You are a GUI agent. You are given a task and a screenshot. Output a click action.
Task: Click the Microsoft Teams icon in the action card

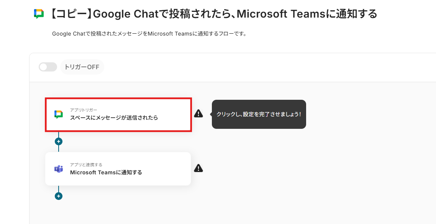[58, 169]
